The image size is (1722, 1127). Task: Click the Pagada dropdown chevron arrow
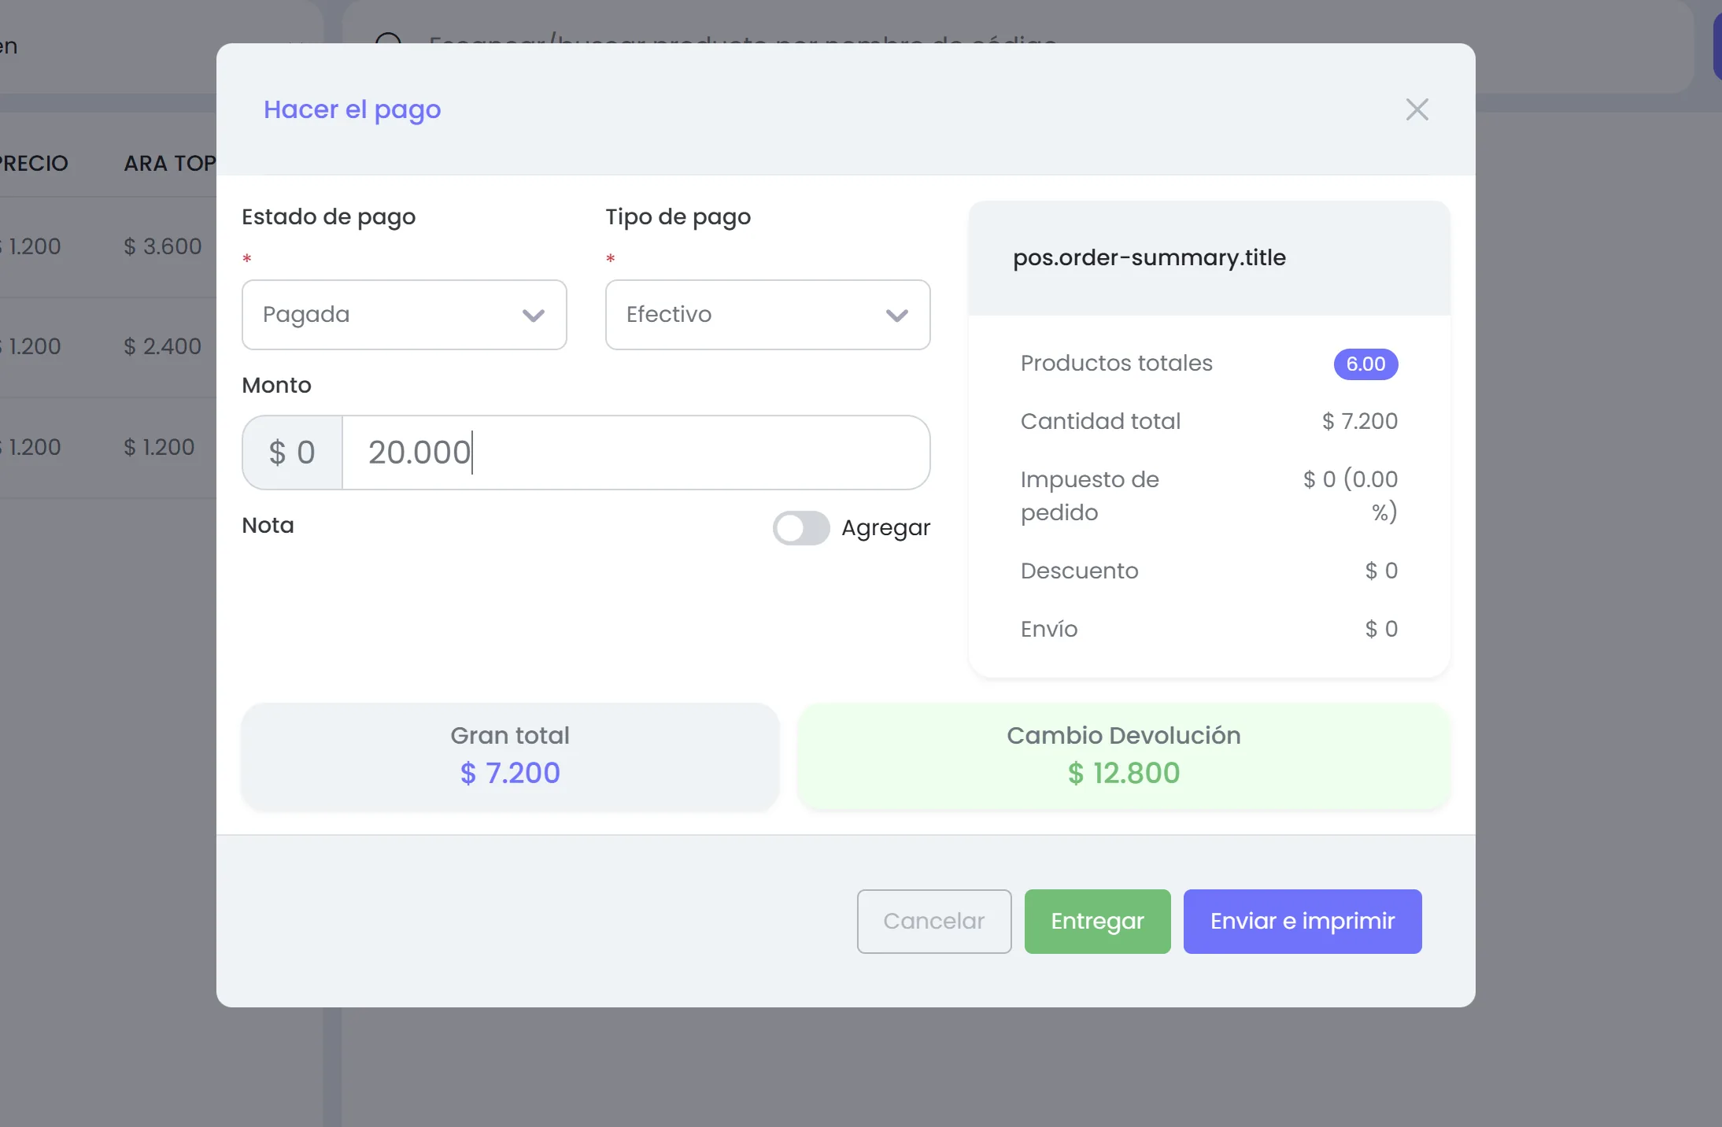534,316
